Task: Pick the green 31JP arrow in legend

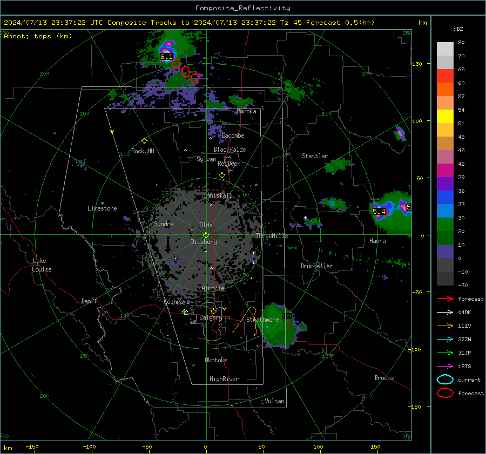Action: [445, 353]
